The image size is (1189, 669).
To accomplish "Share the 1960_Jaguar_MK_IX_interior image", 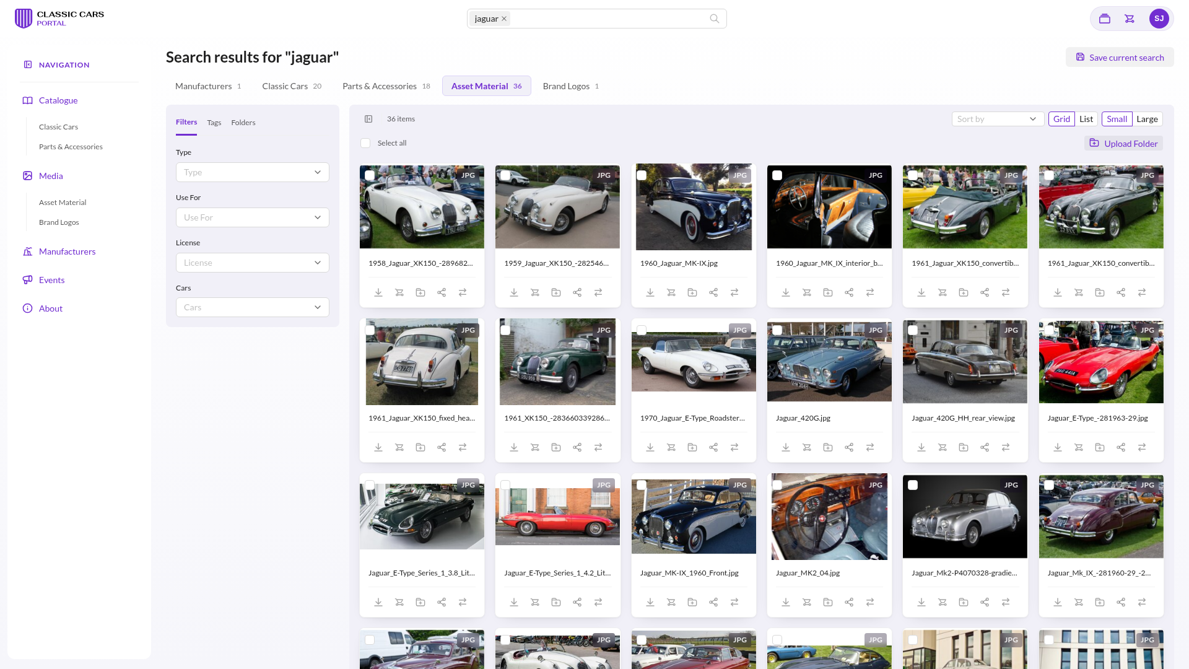I will point(849,292).
